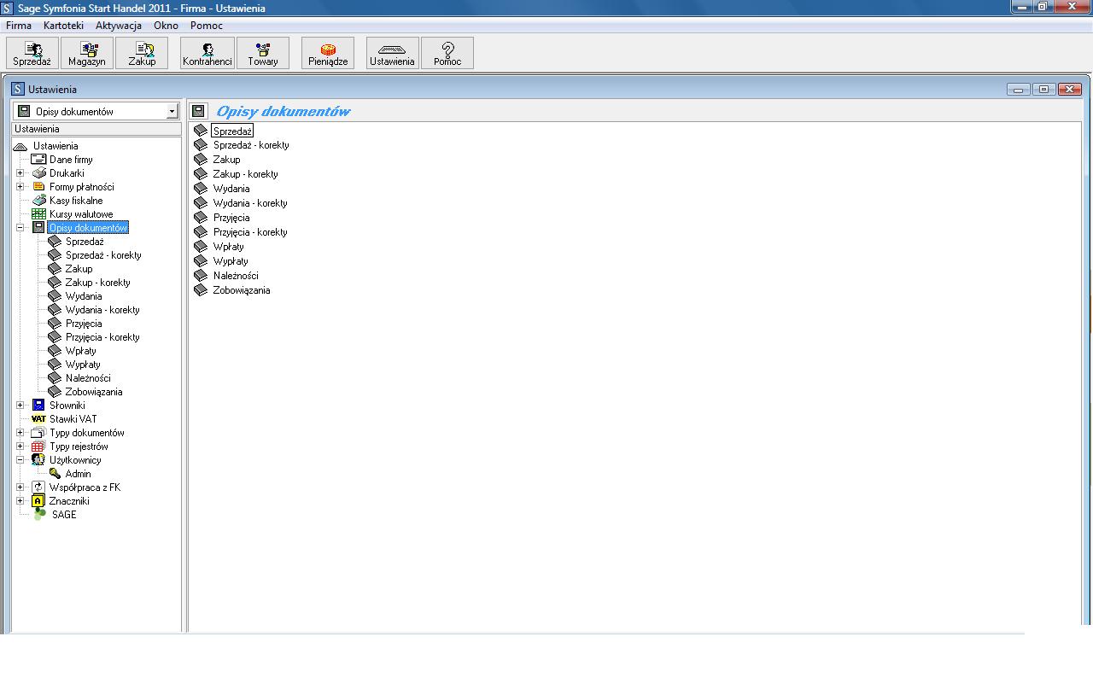Image resolution: width=1093 pixels, height=683 pixels.
Task: Select Wydania - korekty in the tree
Action: (102, 310)
